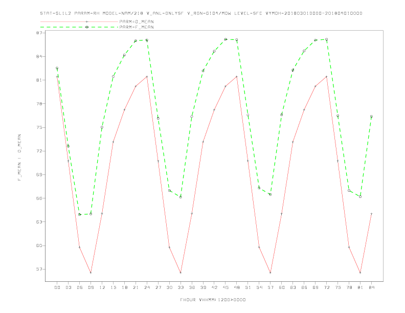The height and width of the screenshot is (313, 405).
Task: Click the PARM=F_MEAN legend label
Action: pos(137,27)
